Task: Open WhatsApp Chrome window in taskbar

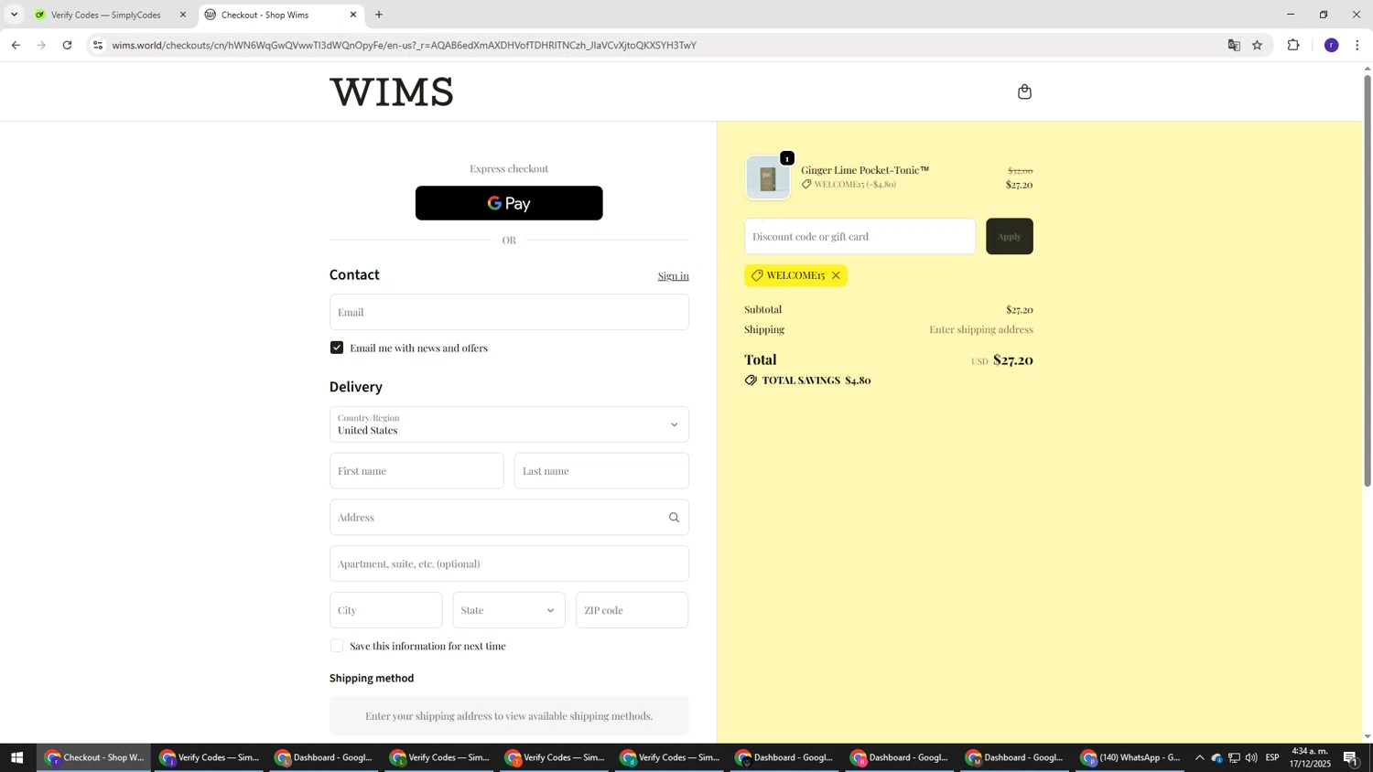Action: pyautogui.click(x=1132, y=757)
